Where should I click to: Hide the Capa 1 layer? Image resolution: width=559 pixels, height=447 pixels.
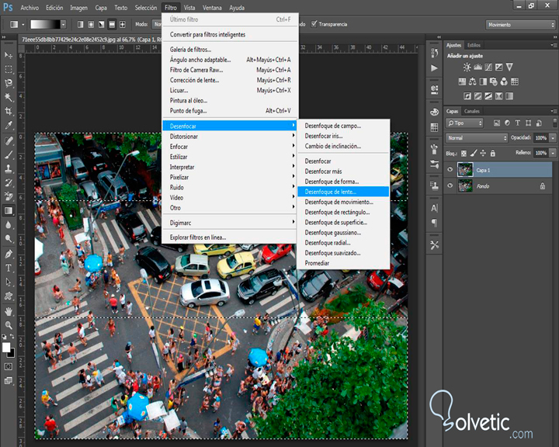[450, 170]
